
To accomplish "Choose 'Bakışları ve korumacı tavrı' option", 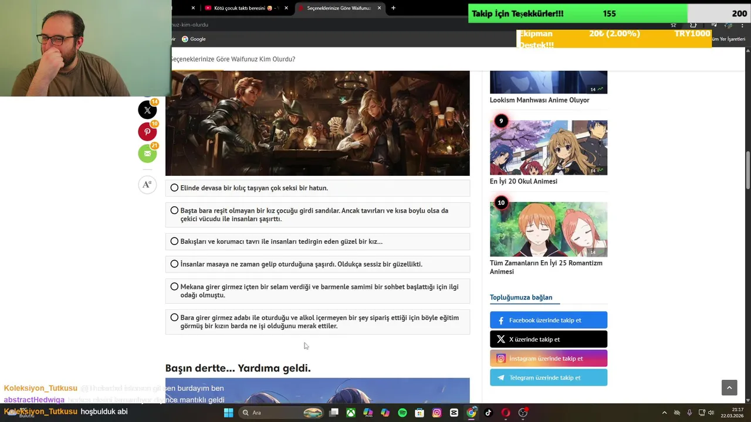I will coord(317,241).
